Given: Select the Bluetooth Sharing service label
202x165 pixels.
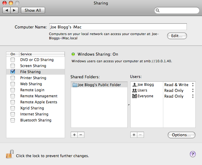Looking at the screenshot, I should point(36,120).
